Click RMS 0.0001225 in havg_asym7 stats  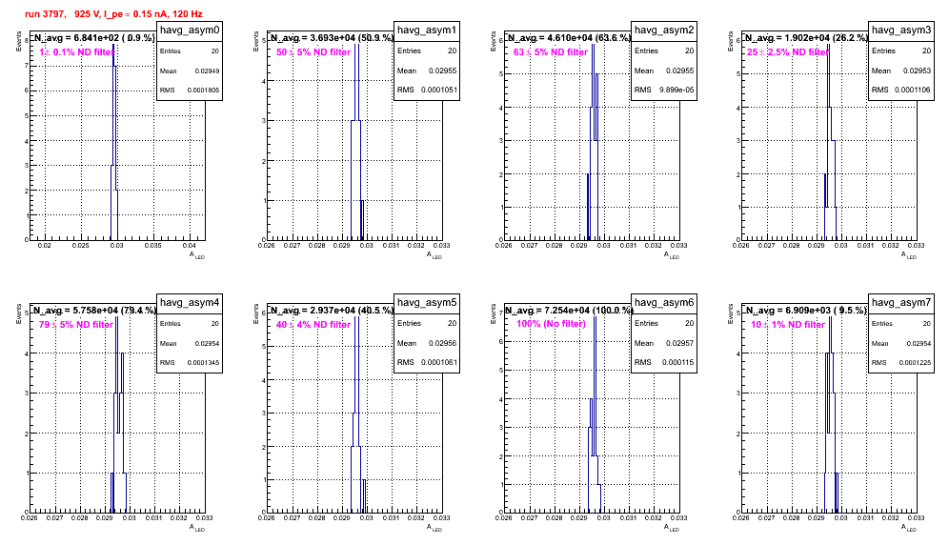click(x=901, y=363)
